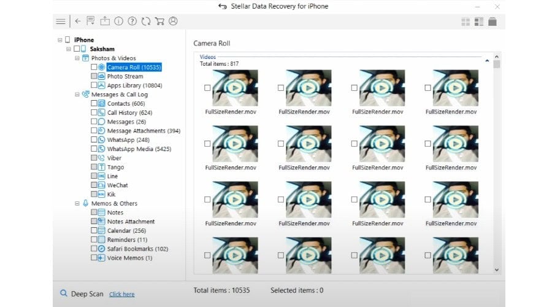Tick the Call History checkbox

[94, 112]
